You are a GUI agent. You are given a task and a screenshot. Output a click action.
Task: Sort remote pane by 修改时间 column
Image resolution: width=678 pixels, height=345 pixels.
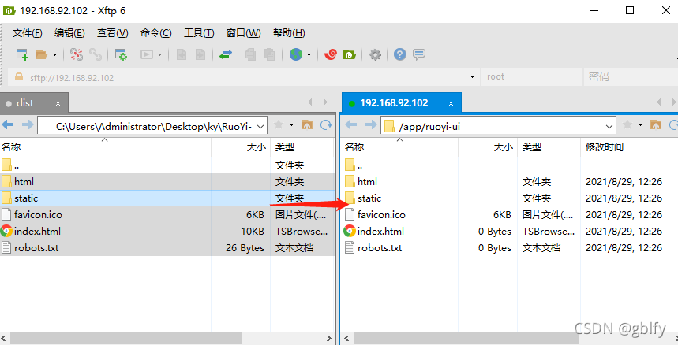point(629,147)
